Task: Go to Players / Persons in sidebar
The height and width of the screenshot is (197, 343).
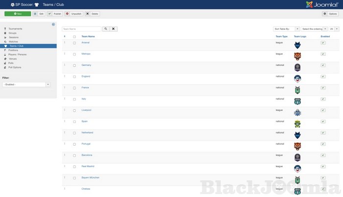Action: tap(18, 54)
